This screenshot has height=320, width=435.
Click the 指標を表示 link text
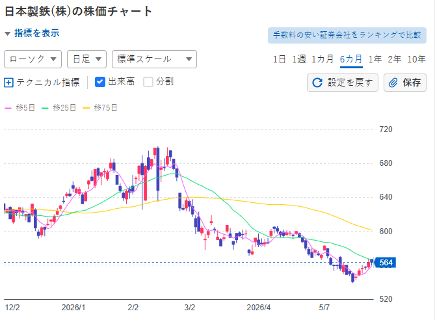[x=37, y=33]
